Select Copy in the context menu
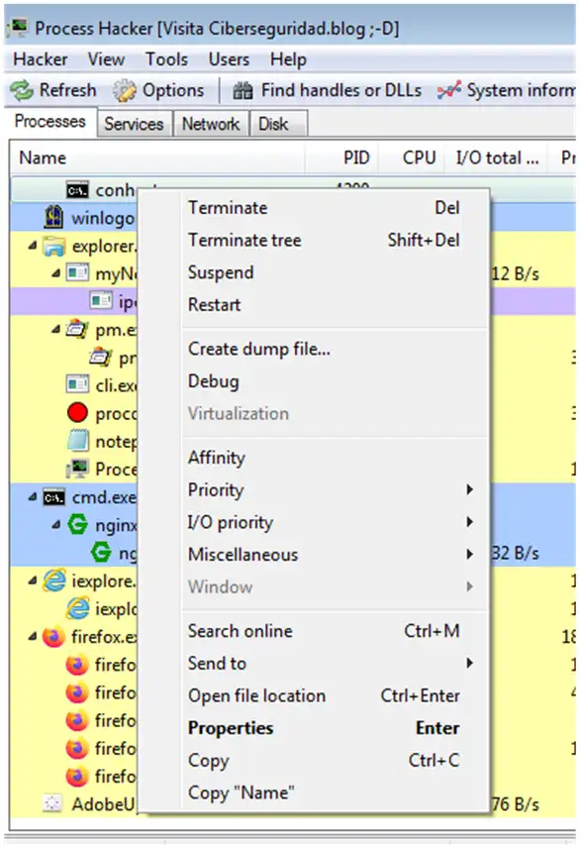Image resolution: width=580 pixels, height=845 pixels. pos(335,761)
